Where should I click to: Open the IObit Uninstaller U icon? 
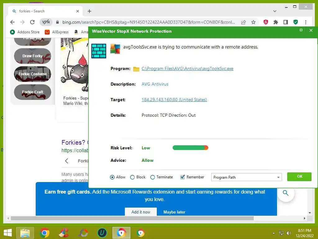coord(102,233)
